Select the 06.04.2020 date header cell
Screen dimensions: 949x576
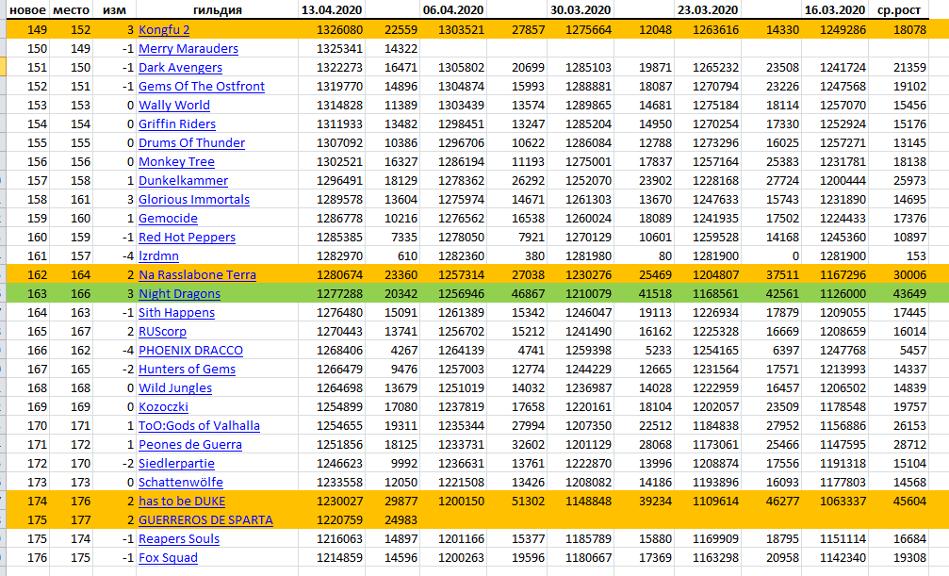coord(453,9)
